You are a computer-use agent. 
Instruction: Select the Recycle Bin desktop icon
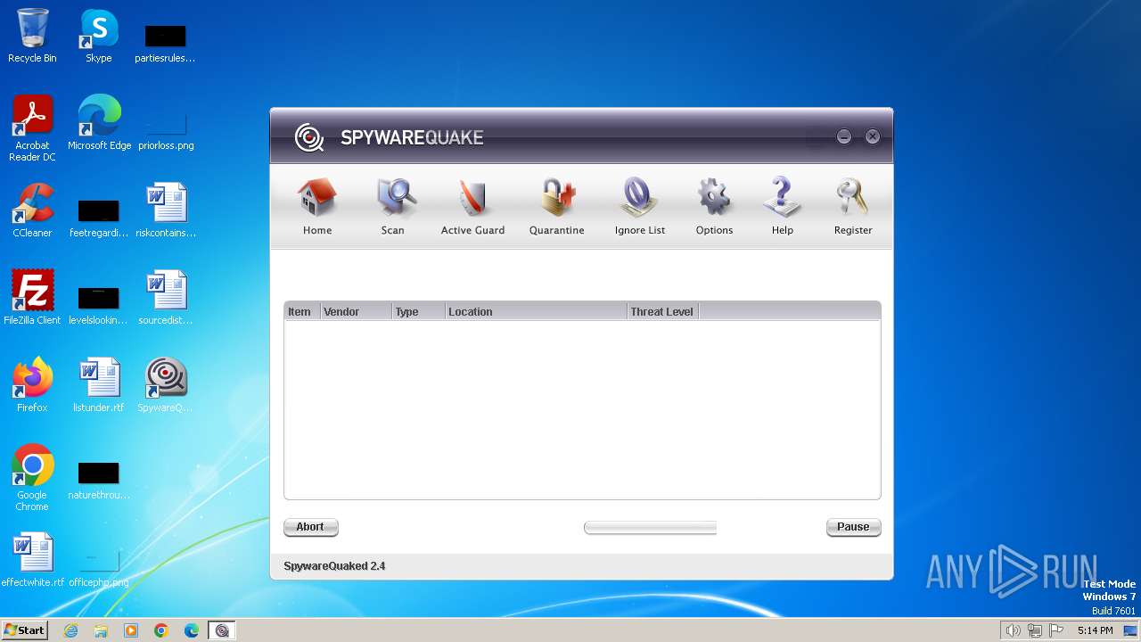32,36
